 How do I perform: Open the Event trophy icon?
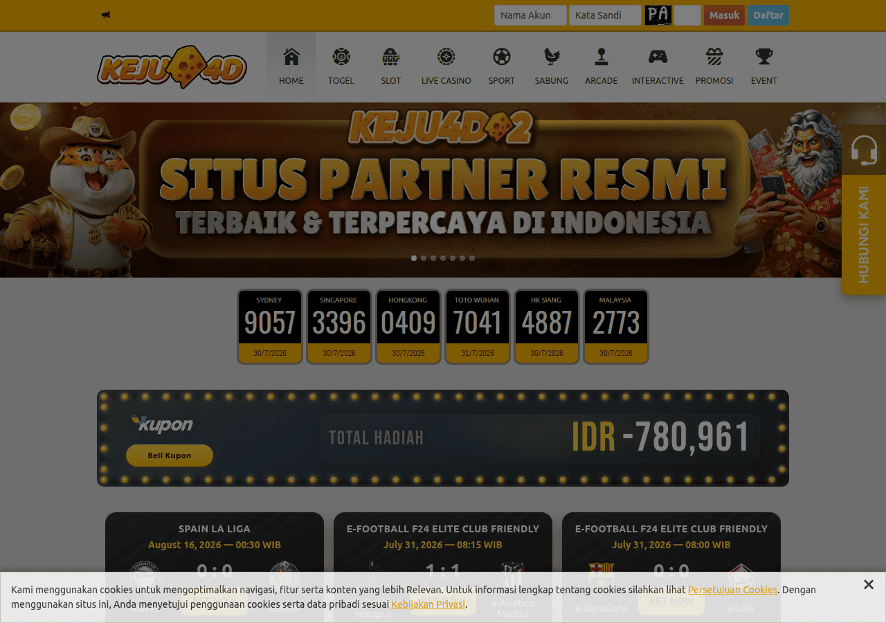coord(764,57)
